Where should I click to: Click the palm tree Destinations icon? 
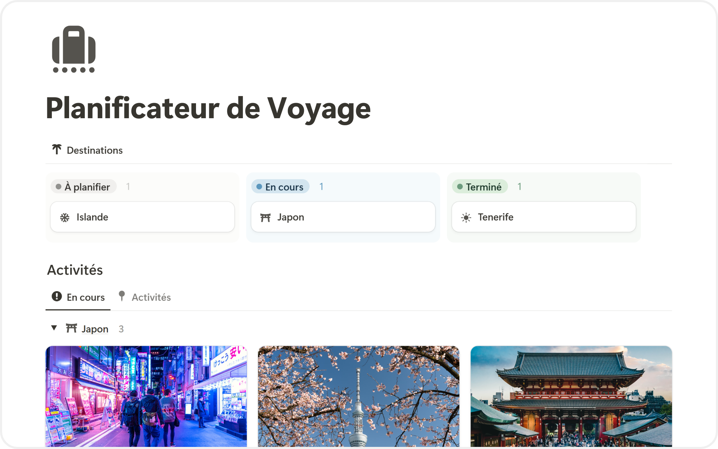click(57, 149)
